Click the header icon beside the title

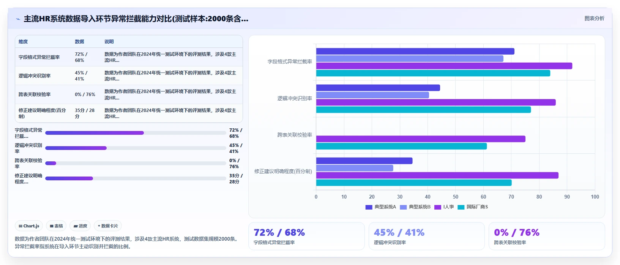(x=18, y=19)
